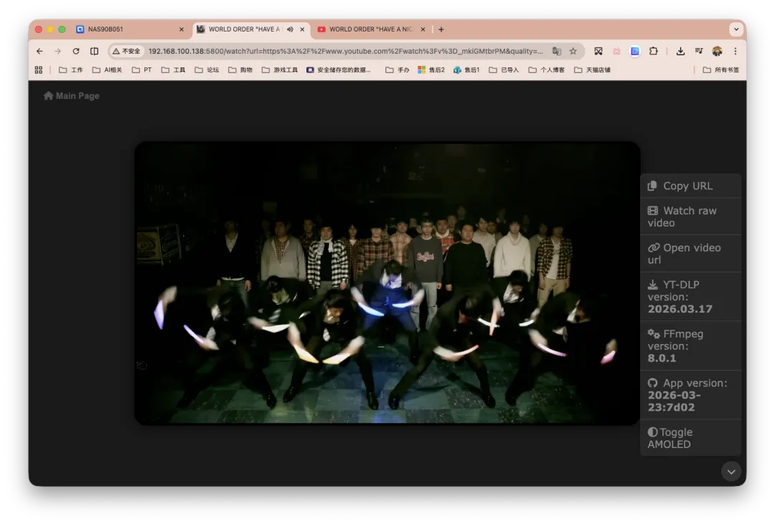
Task: Open the browser extensions puzzle icon
Action: [x=654, y=51]
